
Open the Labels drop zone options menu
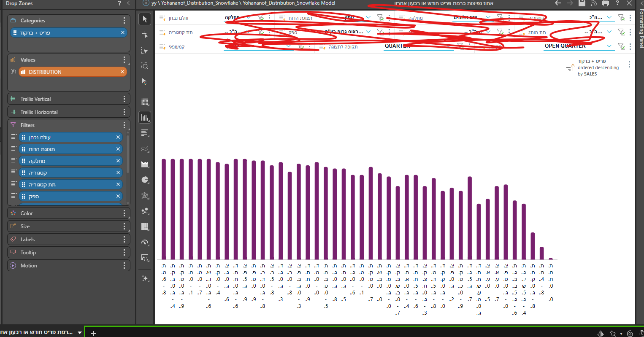124,240
